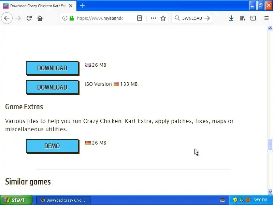The image size is (273, 205).
Task: Select the Download Crazy Chicken tab
Action: click(38, 6)
